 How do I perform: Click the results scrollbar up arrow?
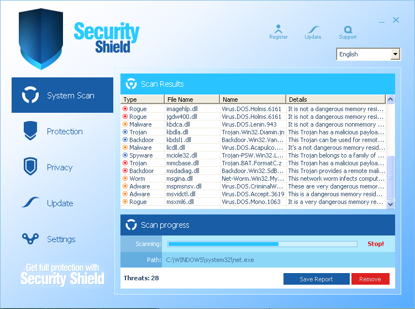[x=390, y=99]
